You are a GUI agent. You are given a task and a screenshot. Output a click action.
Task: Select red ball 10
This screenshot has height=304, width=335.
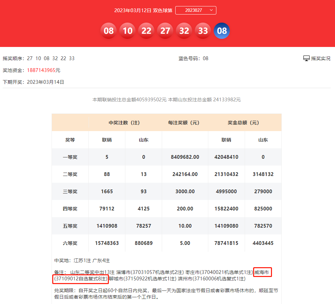(x=127, y=30)
